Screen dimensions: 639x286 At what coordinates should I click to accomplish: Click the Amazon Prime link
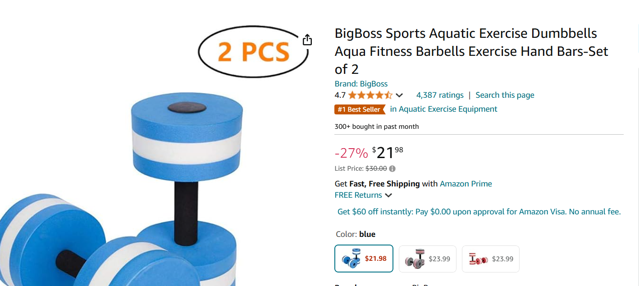[x=466, y=184]
